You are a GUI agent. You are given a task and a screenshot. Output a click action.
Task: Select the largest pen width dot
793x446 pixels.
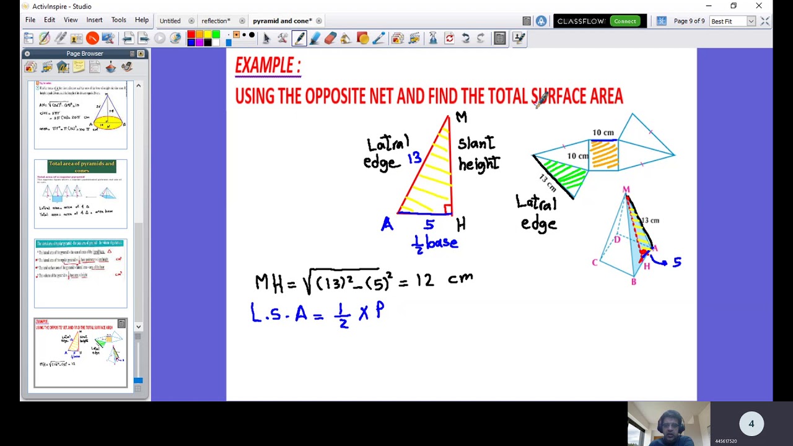point(252,35)
